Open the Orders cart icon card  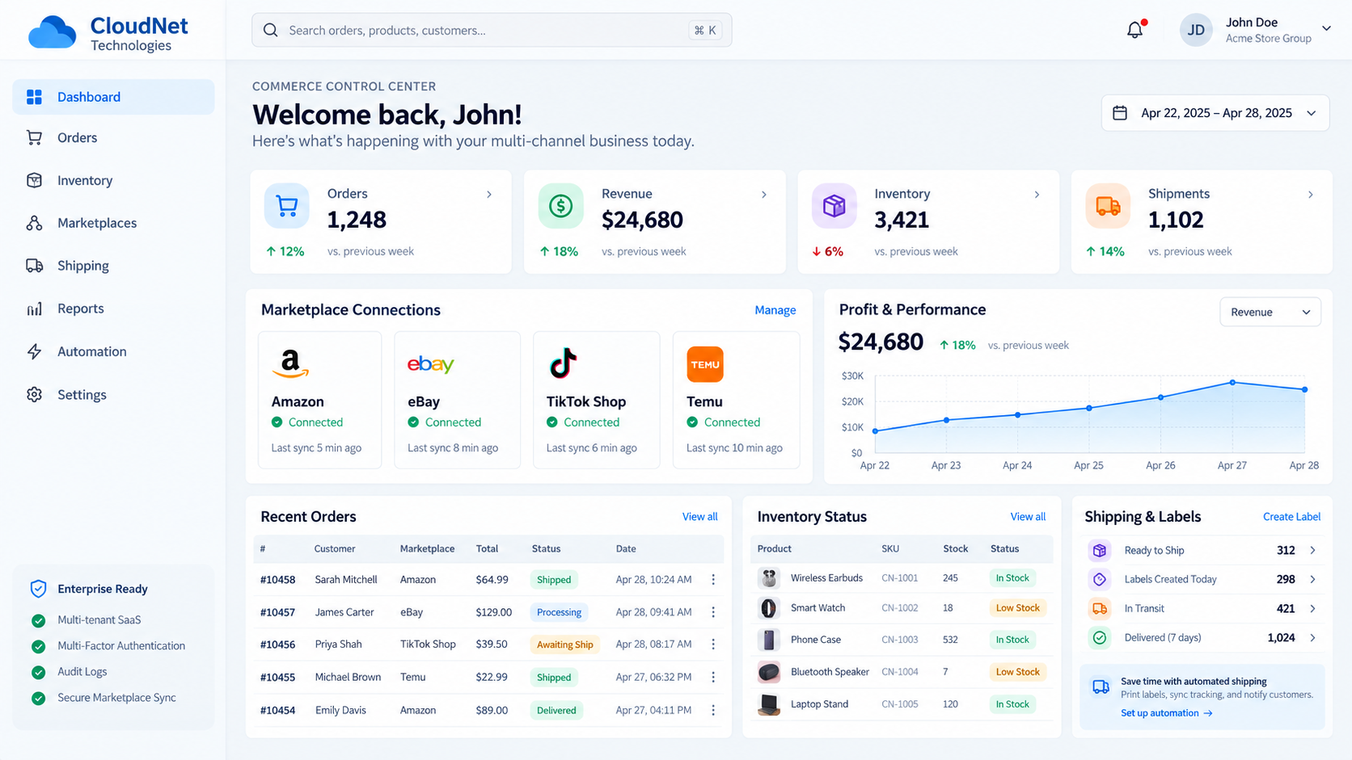[286, 206]
